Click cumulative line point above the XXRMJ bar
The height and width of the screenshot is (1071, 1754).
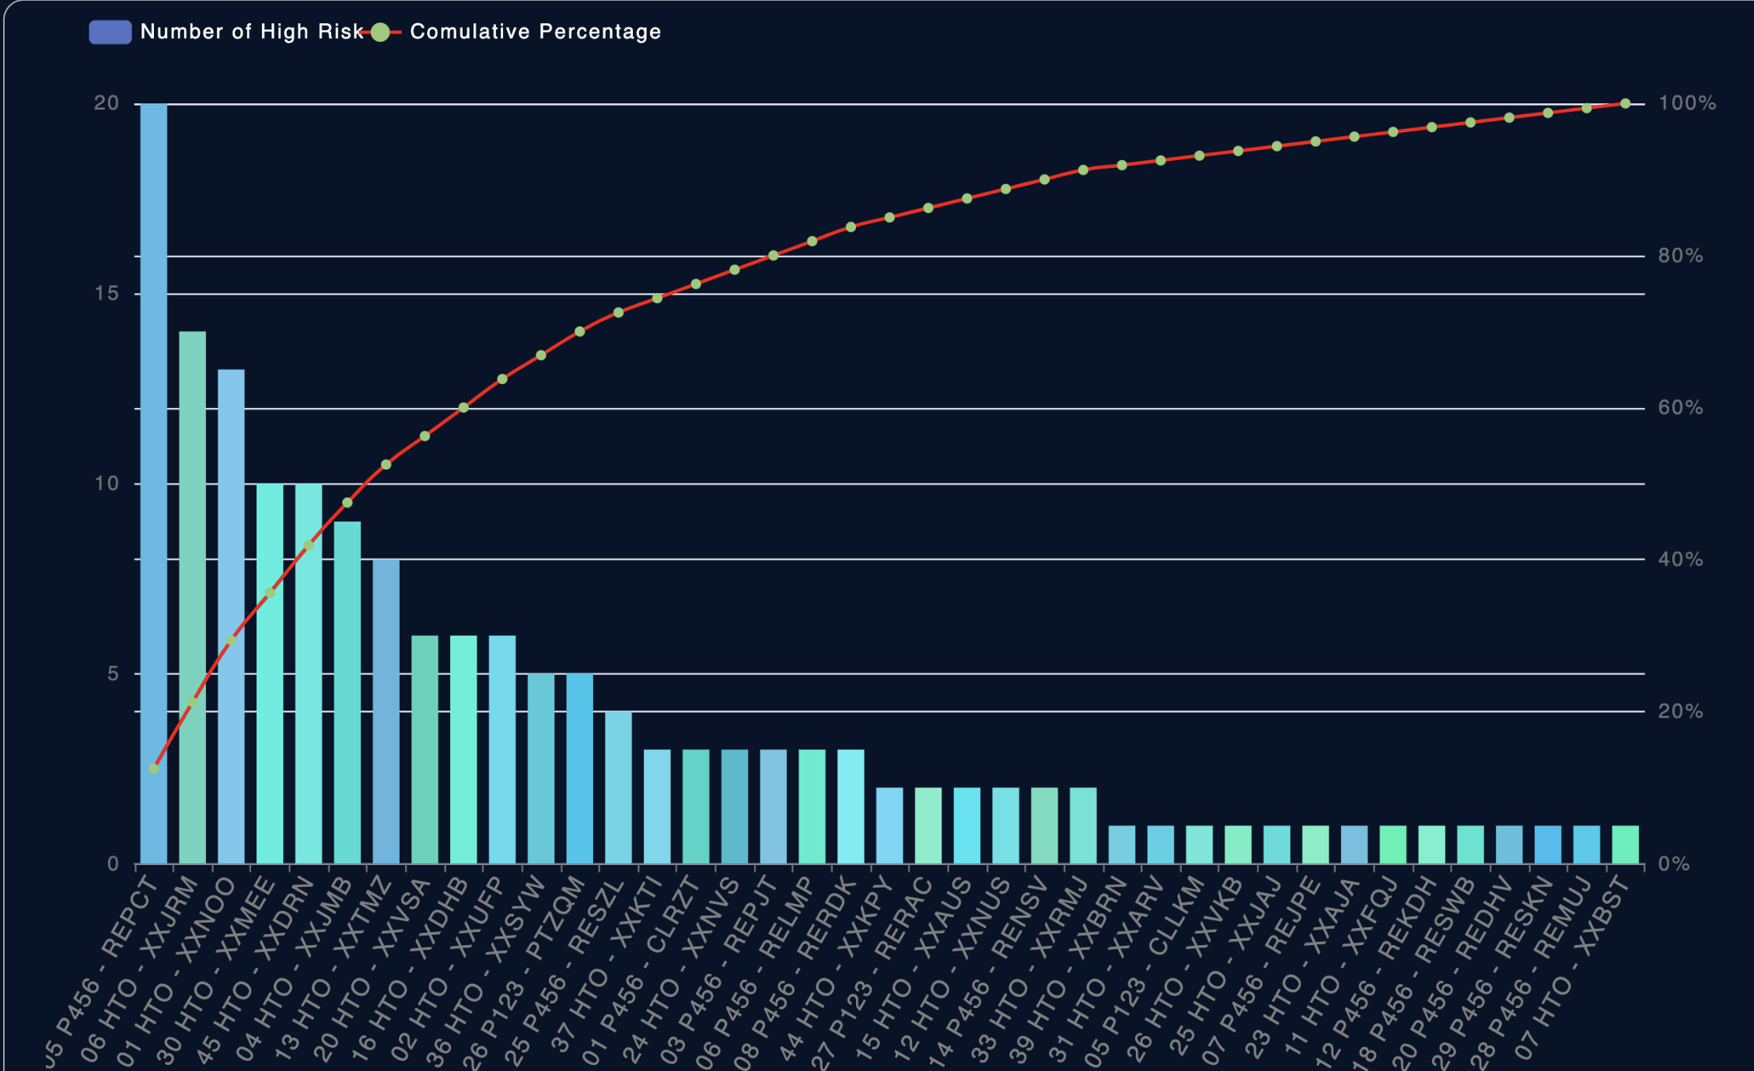1083,169
